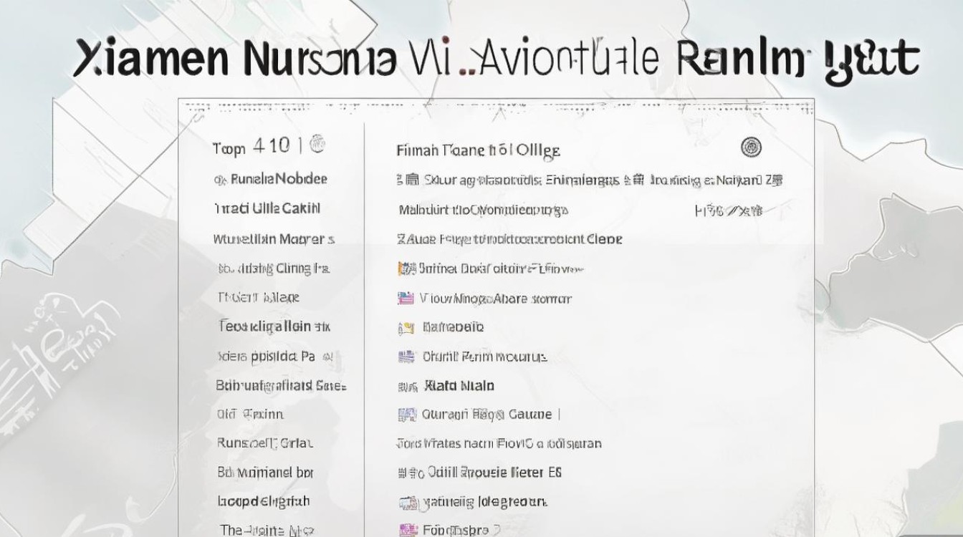Click the circular emblem icon right of the list header
This screenshot has height=537, width=963.
(751, 147)
